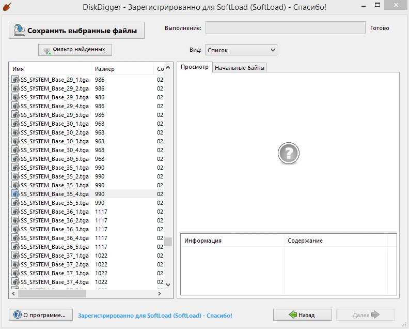Click file icon of SS_SYSTEM_Base_35_3.tga
The height and width of the screenshot is (329, 409).
click(15, 185)
